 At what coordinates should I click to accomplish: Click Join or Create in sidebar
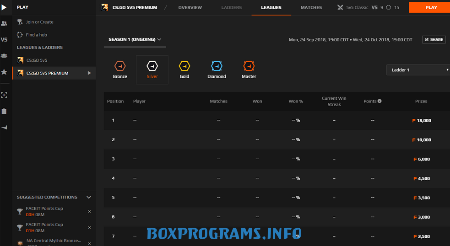[39, 22]
